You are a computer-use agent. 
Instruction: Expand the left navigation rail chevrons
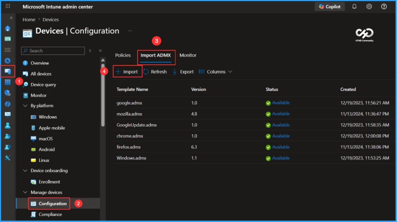[11, 18]
